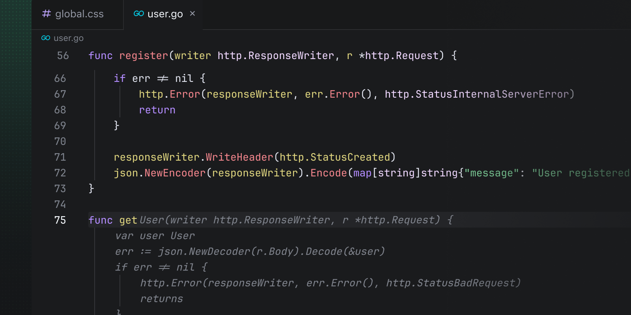Screen dimensions: 631x315
Task: Click line number 56 in sticky header
Action: coord(63,56)
